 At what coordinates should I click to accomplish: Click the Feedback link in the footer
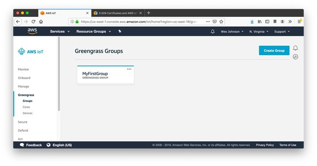[x=34, y=145]
